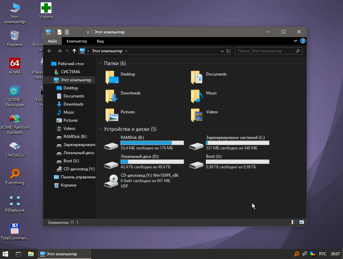Screen dimensions: 343x259
Task: Open the Windows Start button
Action: point(5,254)
